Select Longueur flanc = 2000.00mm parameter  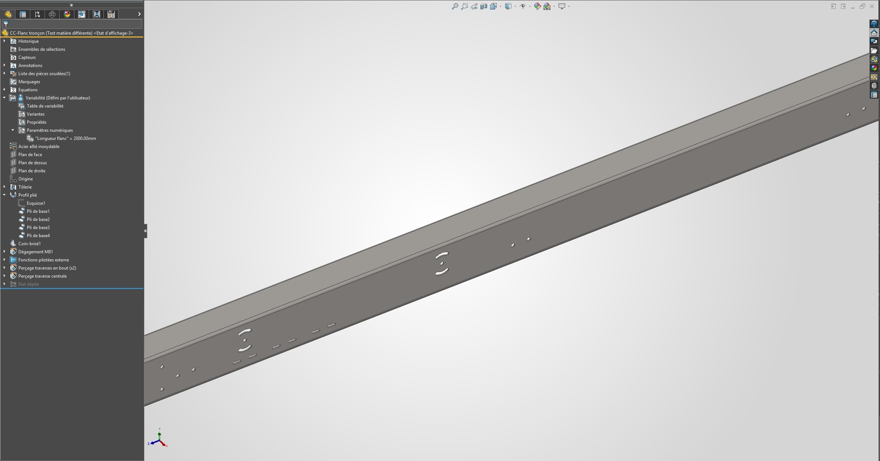[x=65, y=139]
